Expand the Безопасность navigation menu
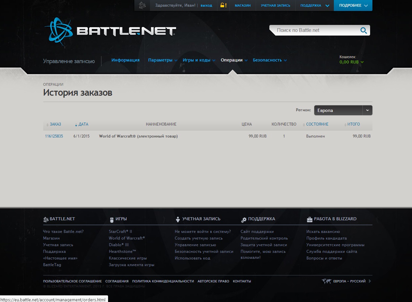Image resolution: width=412 pixels, height=302 pixels. coord(270,60)
